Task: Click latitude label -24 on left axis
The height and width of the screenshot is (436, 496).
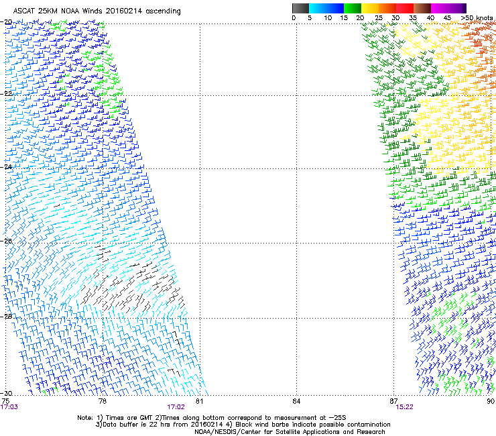Action: pos(6,167)
